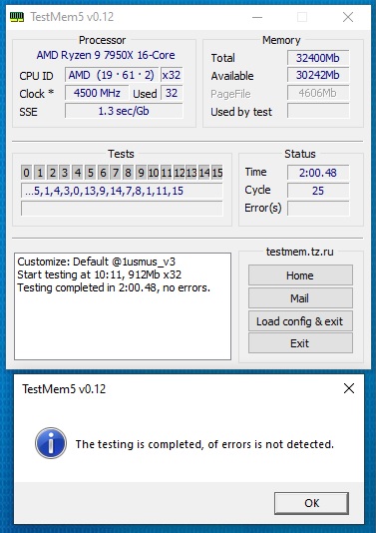
Task: Click log line Customize: Default @1usmus_v3
Action: (97, 262)
